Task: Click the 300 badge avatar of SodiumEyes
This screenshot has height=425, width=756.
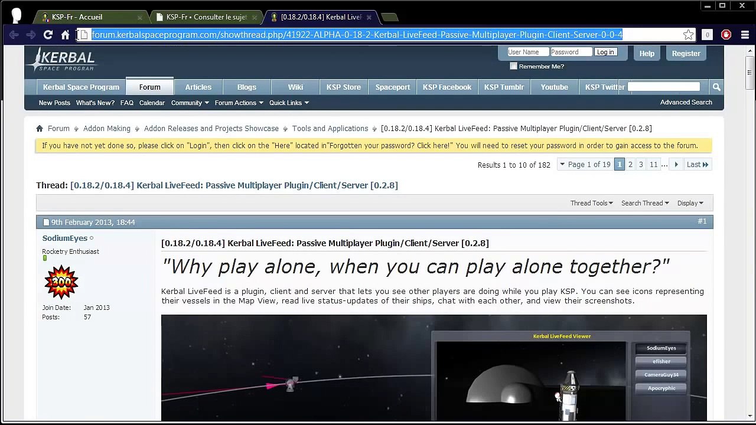Action: [x=61, y=282]
